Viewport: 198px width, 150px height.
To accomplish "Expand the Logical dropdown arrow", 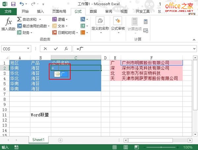I will pyautogui.click(x=67, y=19).
